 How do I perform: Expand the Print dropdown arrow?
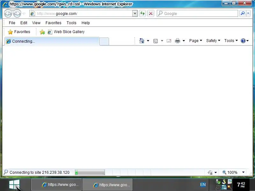pyautogui.click(x=184, y=41)
